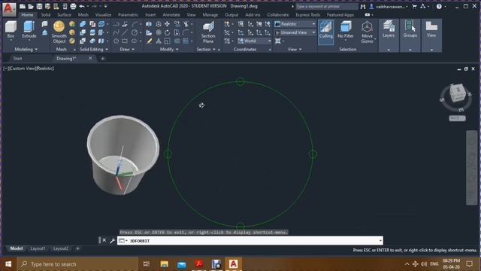Select the Line draw tool
Image resolution: width=481 pixels, height=271 pixels.
[x=125, y=32]
